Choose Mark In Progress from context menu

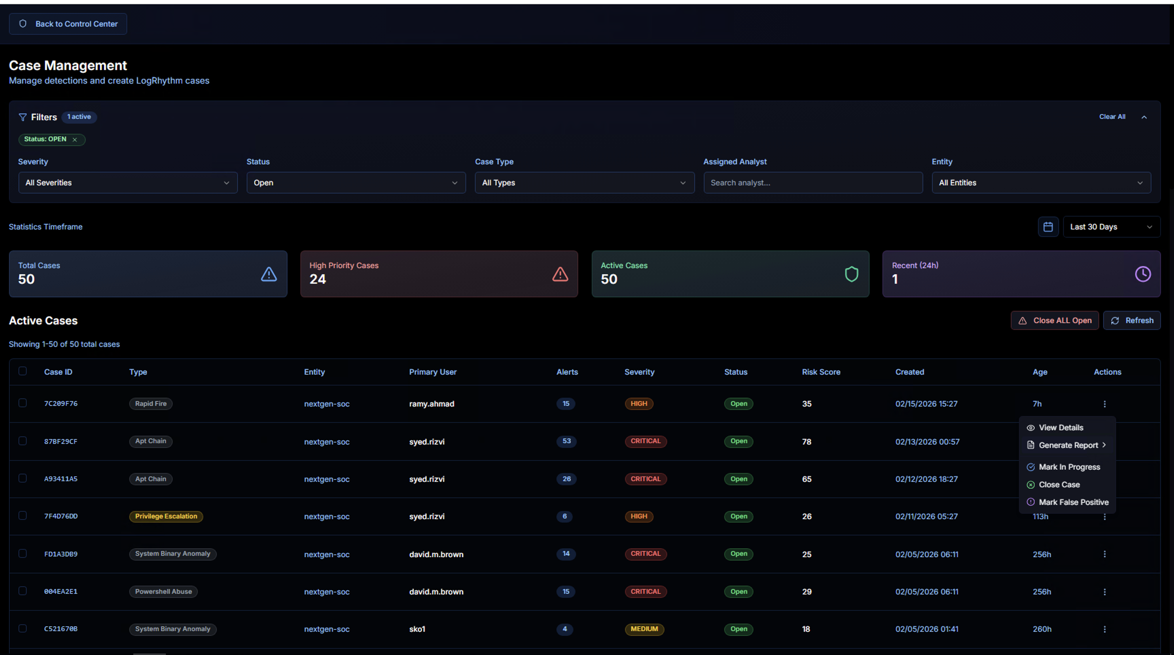(1069, 467)
